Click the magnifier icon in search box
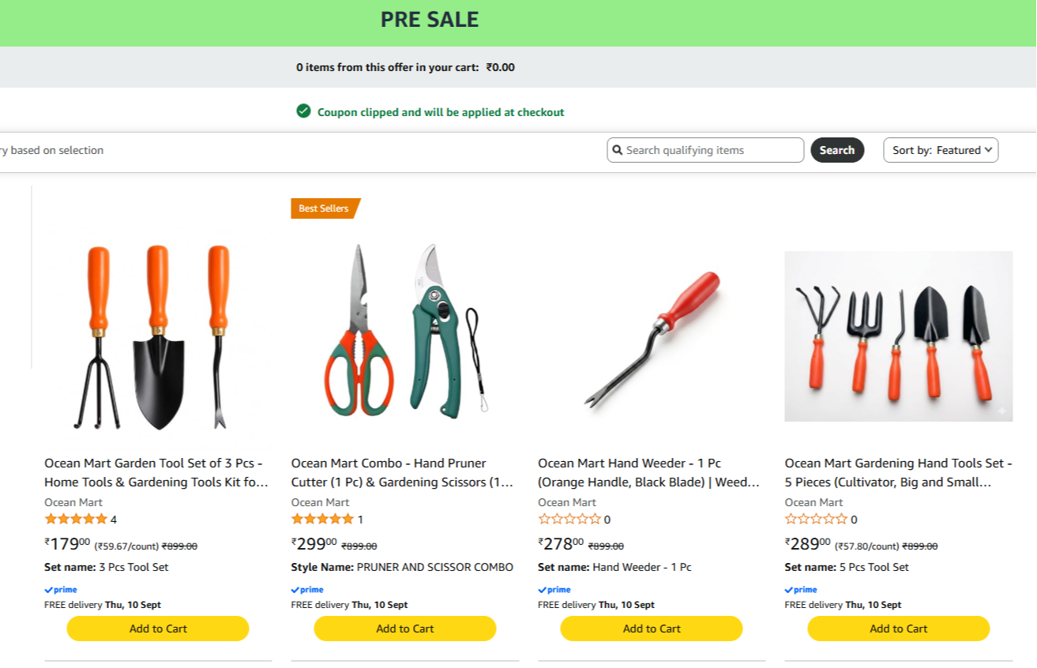 [x=618, y=150]
